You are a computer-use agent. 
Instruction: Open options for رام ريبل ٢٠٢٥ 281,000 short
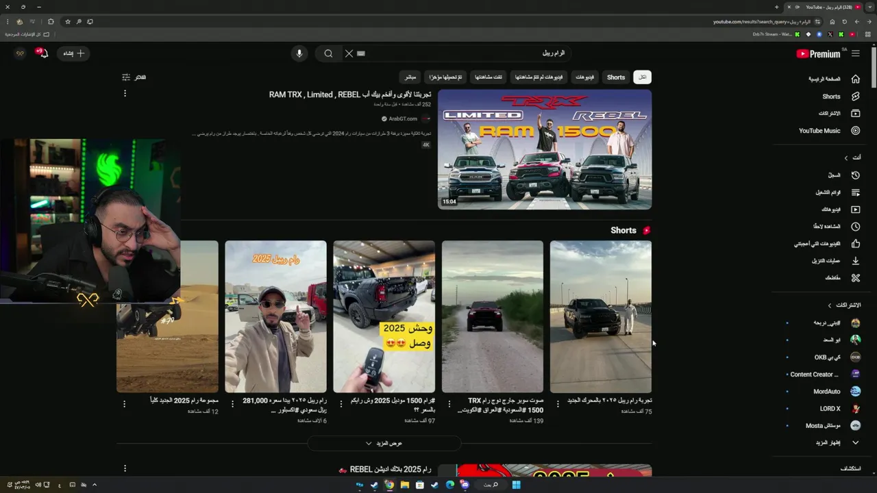coord(232,404)
